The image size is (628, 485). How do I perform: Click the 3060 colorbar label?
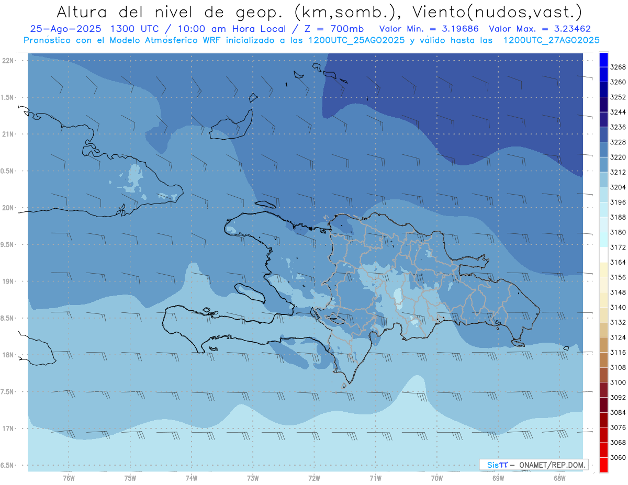pos(618,458)
